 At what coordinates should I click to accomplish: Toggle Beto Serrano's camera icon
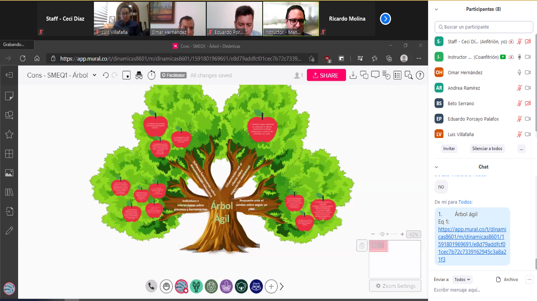tap(528, 104)
